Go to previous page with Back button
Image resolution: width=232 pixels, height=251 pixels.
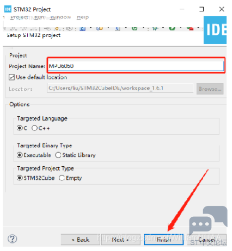point(81,240)
